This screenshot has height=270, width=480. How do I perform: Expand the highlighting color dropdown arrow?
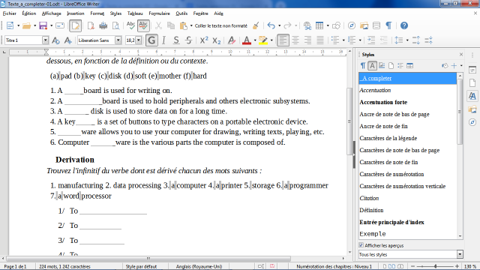click(x=271, y=40)
